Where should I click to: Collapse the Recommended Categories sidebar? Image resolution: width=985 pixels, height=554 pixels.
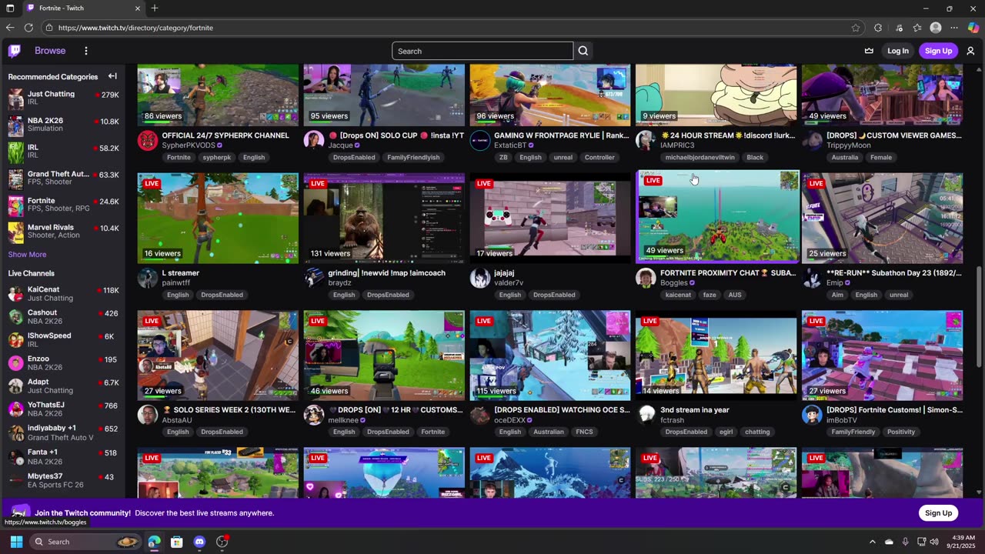pos(112,76)
